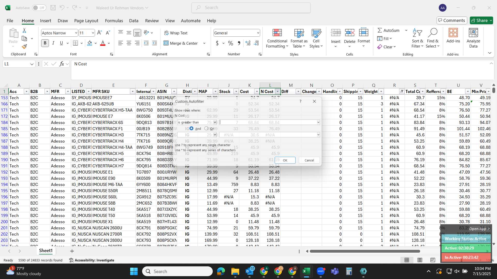Select the Or radio option

coord(206,128)
